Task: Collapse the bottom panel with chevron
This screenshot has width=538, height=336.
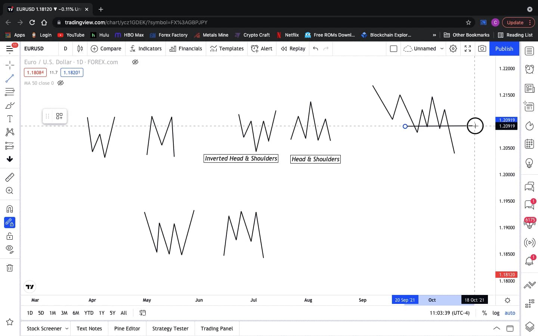Action: (x=497, y=329)
